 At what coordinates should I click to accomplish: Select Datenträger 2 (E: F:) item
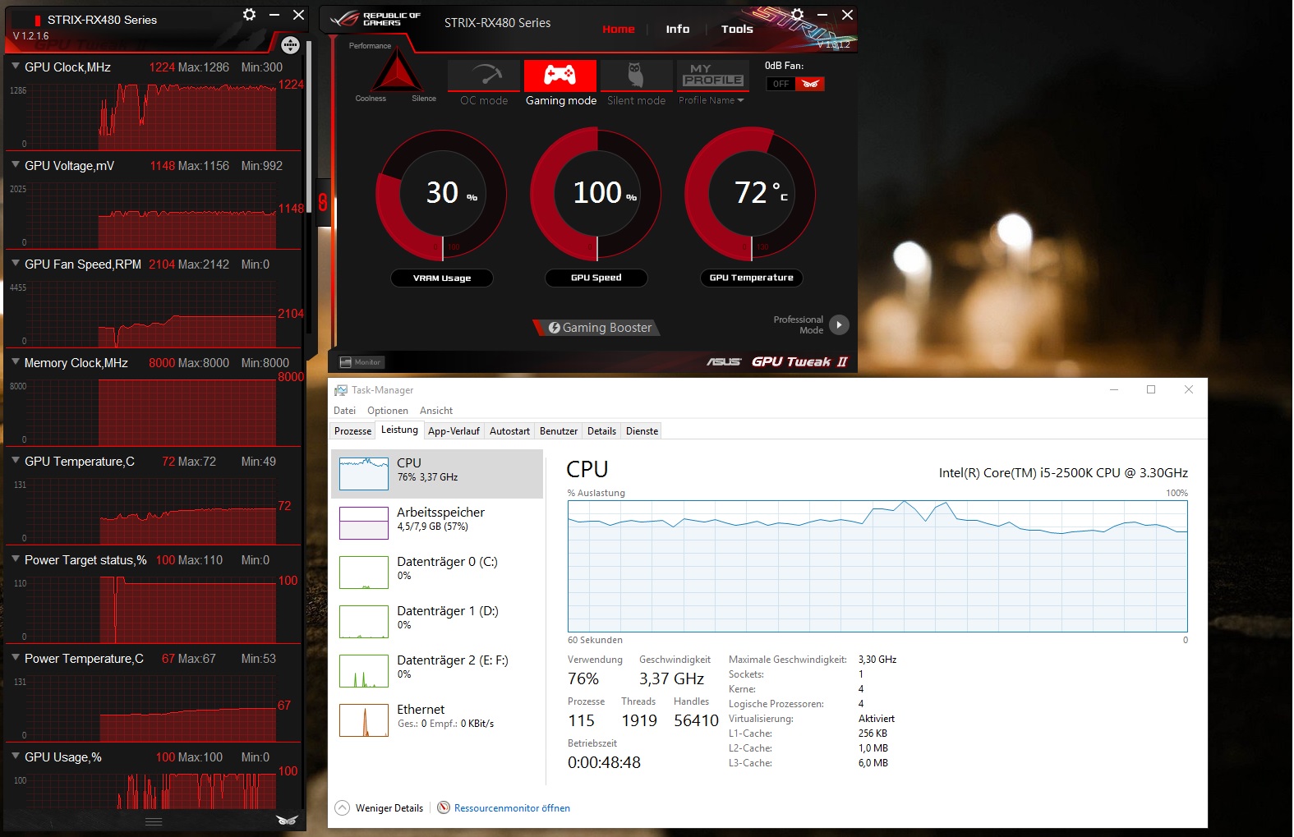[x=437, y=671]
